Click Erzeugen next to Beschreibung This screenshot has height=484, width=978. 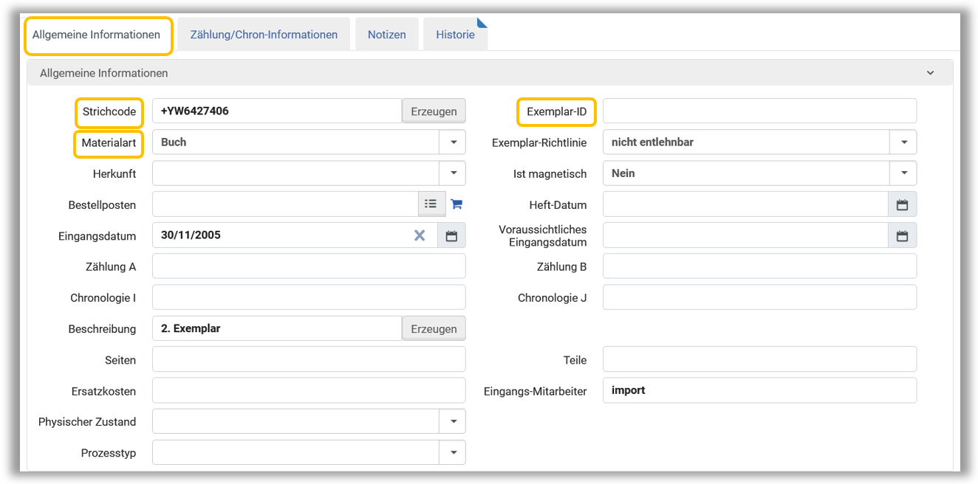coord(434,329)
